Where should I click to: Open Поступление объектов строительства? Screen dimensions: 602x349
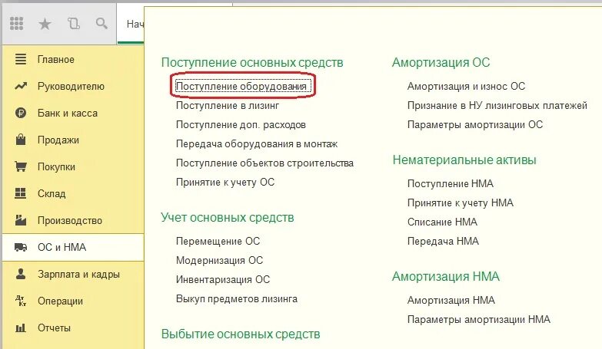[x=264, y=163]
